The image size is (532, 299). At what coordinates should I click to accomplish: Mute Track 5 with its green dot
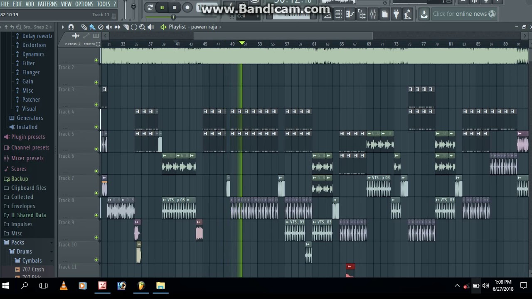96,149
